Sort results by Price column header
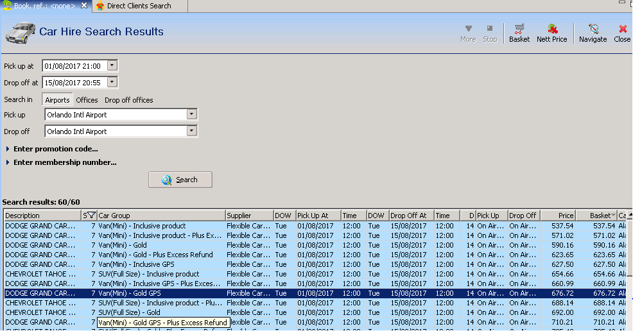This screenshot has width=633, height=331. click(x=557, y=216)
